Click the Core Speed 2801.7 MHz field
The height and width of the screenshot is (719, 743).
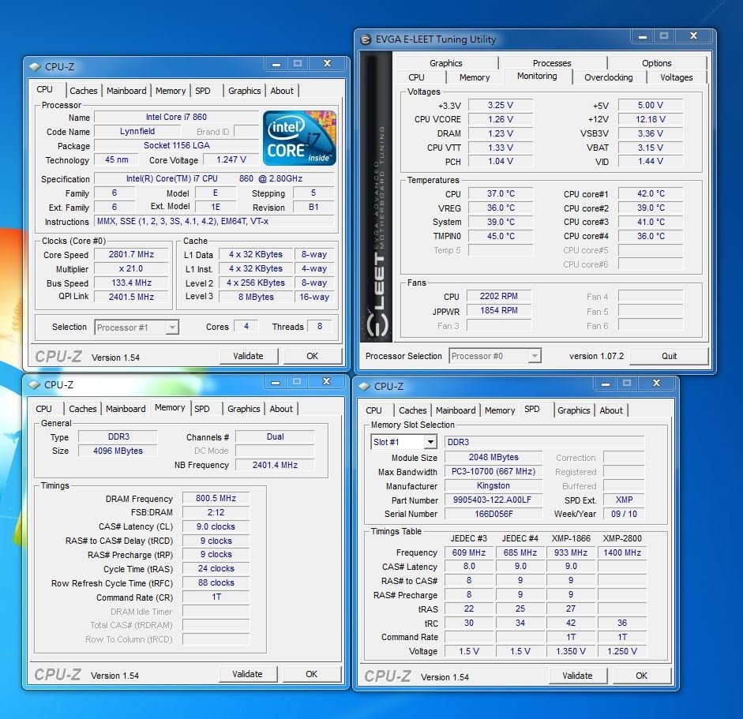pos(131,254)
